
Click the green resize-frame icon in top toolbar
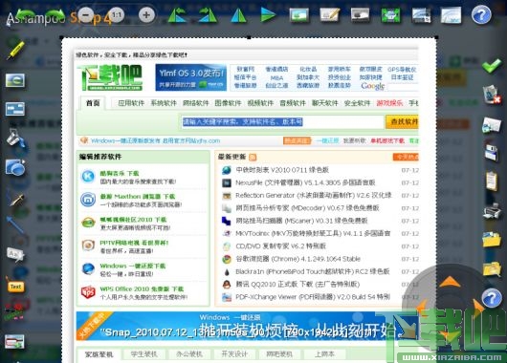(x=390, y=15)
